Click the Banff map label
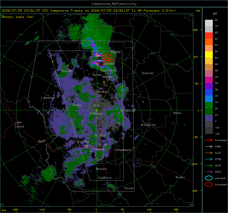Image resolution: width=228 pixels, height=213 pixels. [42, 141]
